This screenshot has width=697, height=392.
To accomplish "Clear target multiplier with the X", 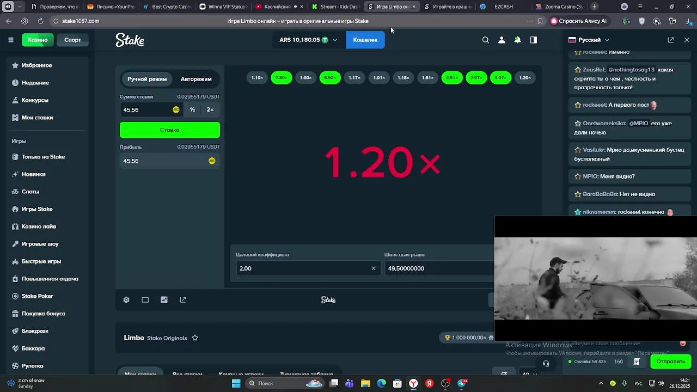I will [x=374, y=268].
